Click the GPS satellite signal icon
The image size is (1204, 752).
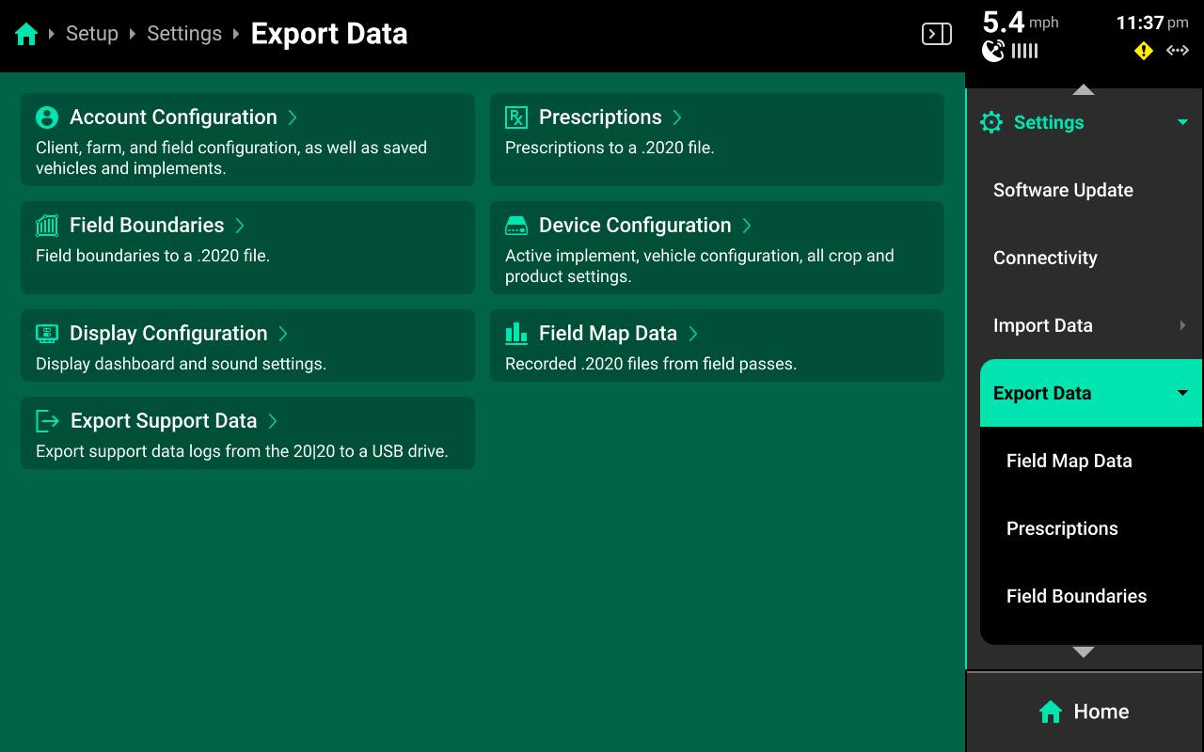[x=993, y=51]
